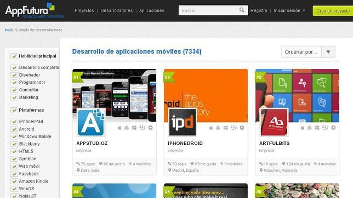Toggle the Windows Mobile checkbox
Screen dimensions: 353x198
[14, 136]
